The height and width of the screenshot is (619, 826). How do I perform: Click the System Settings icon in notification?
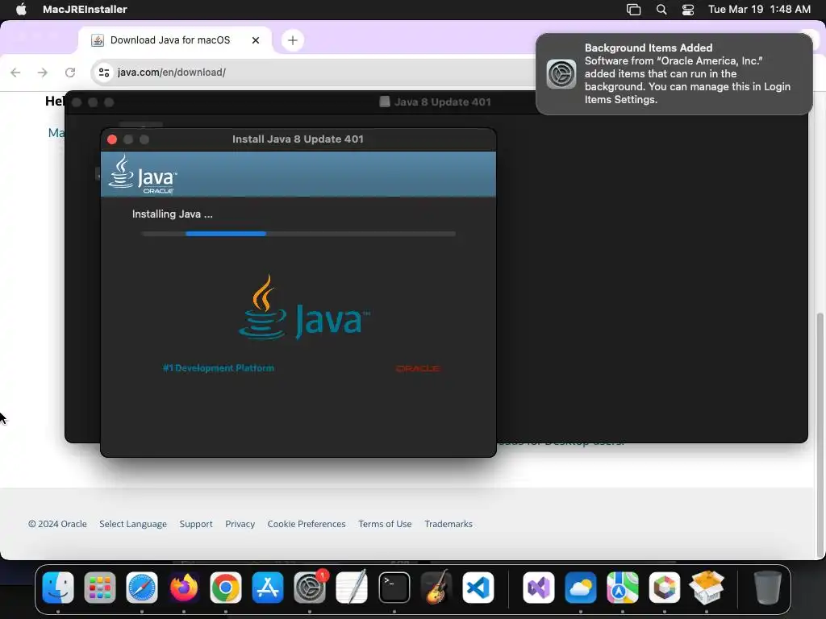561,73
